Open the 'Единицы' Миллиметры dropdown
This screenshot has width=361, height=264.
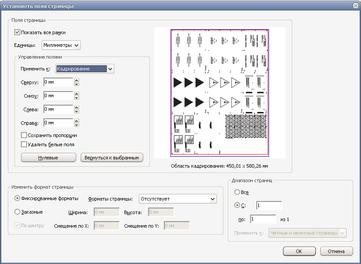tap(61, 45)
